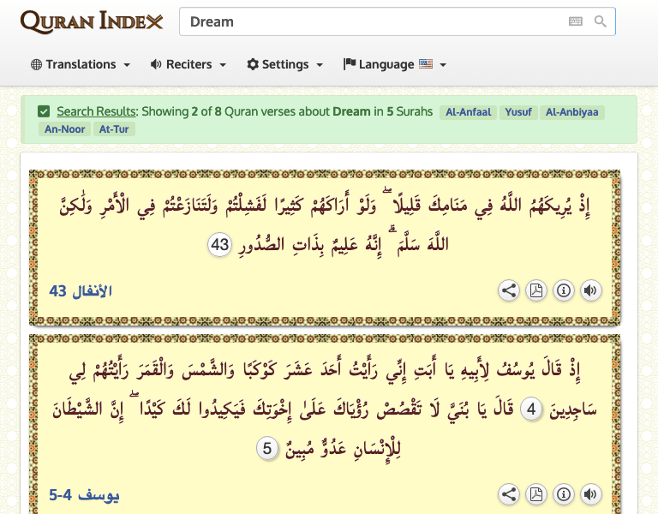Toggle the green Search Results checkbox
This screenshot has width=658, height=514.
click(44, 111)
